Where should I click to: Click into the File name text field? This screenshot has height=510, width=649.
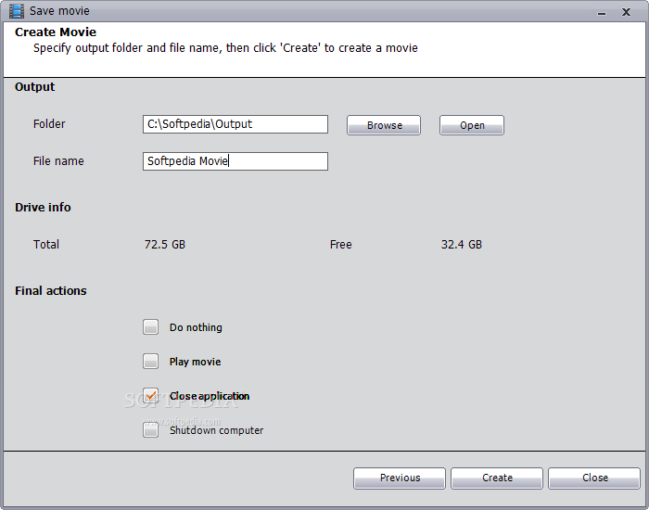tap(235, 161)
